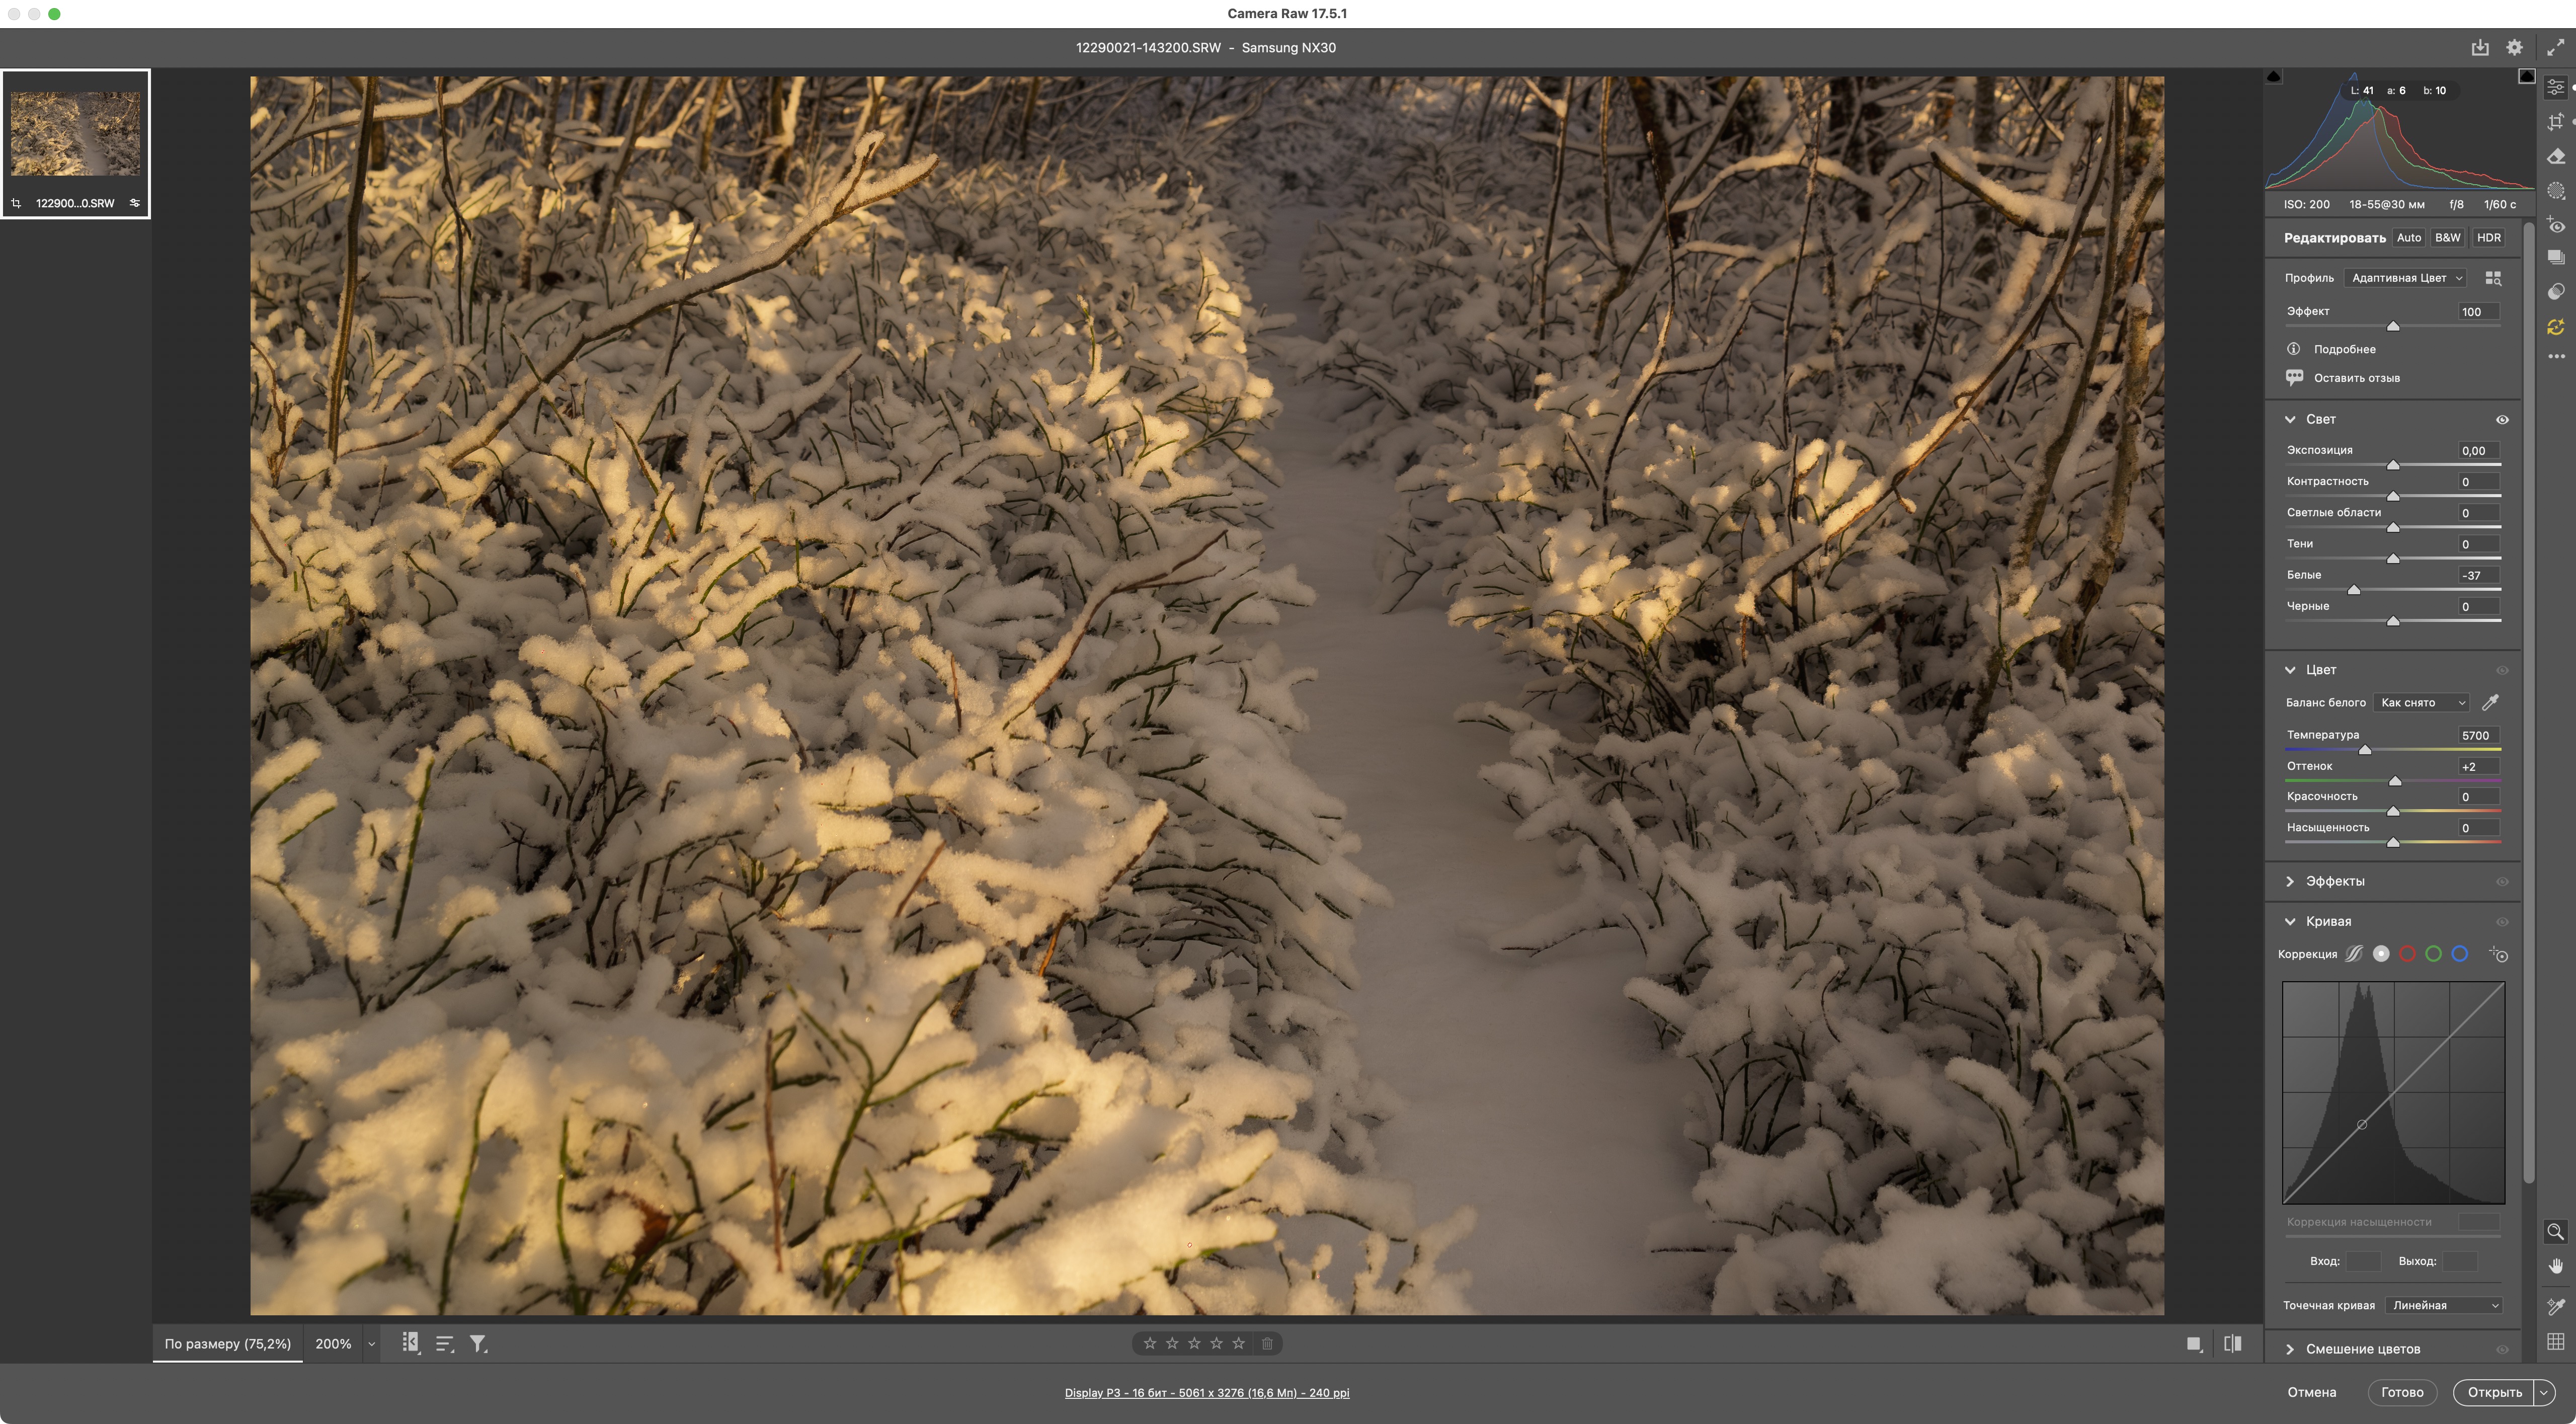Open Camera Raw preferences gear icon
The image size is (2576, 1424).
tap(2514, 47)
